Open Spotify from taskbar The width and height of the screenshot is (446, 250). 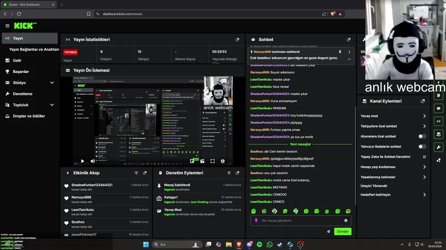260,244
